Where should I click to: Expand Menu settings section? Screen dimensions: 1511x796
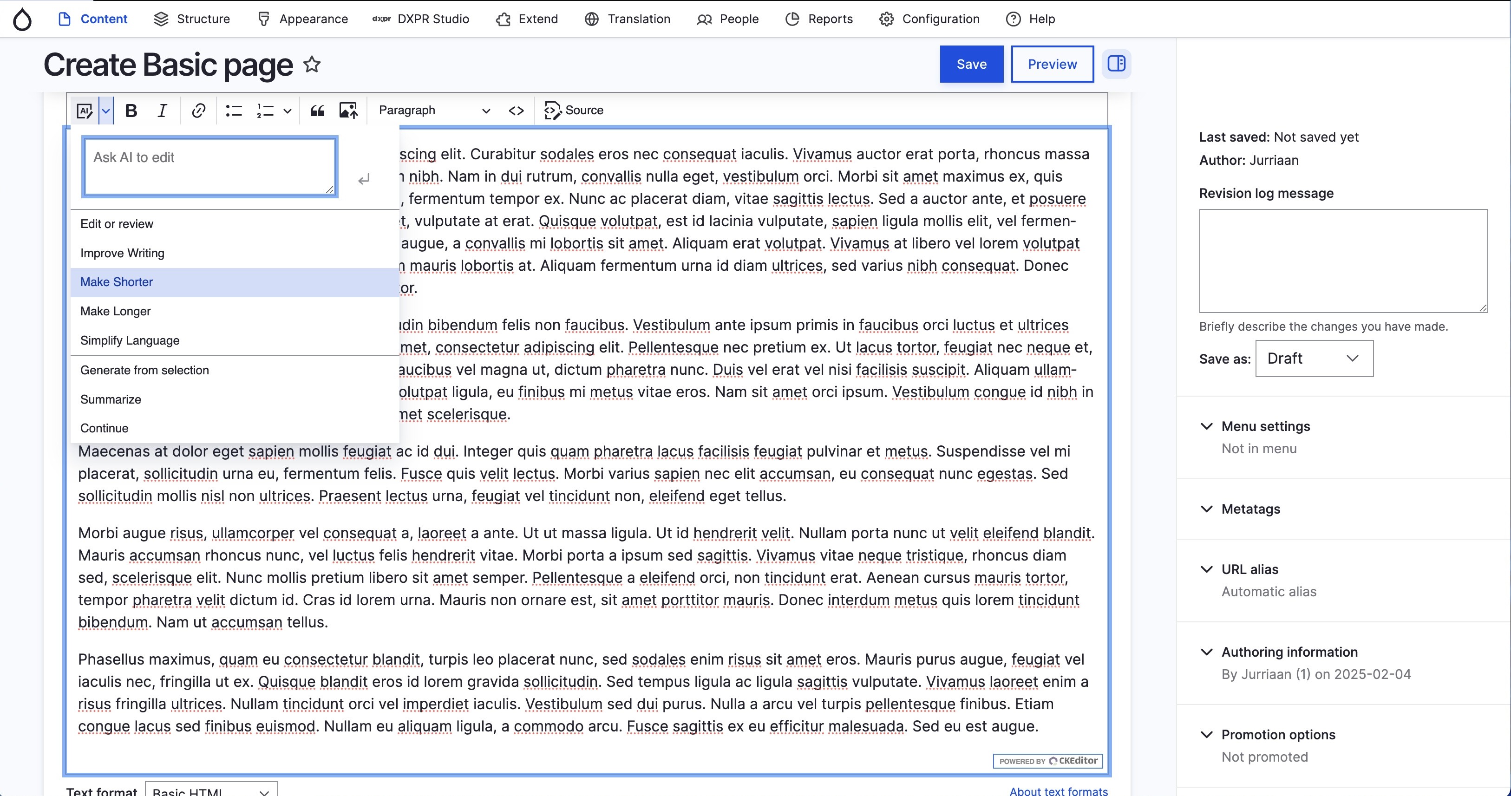(1265, 426)
